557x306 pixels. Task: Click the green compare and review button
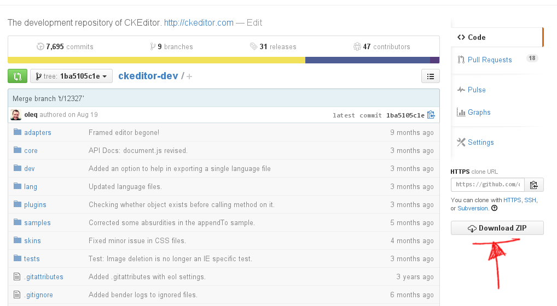[18, 76]
